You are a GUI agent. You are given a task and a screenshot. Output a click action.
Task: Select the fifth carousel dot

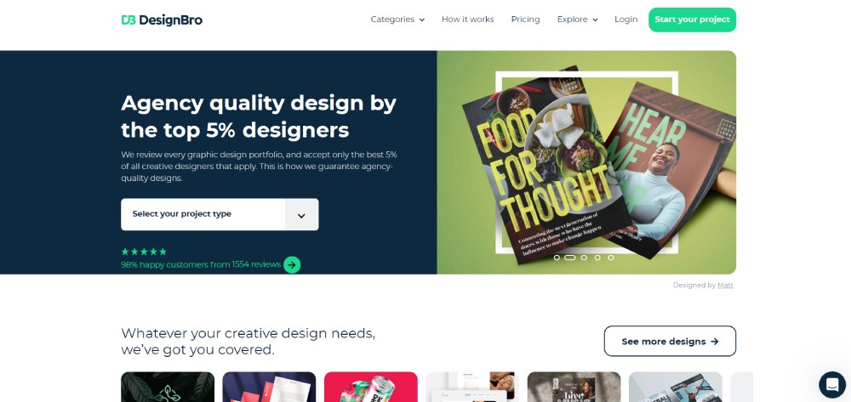pos(611,258)
